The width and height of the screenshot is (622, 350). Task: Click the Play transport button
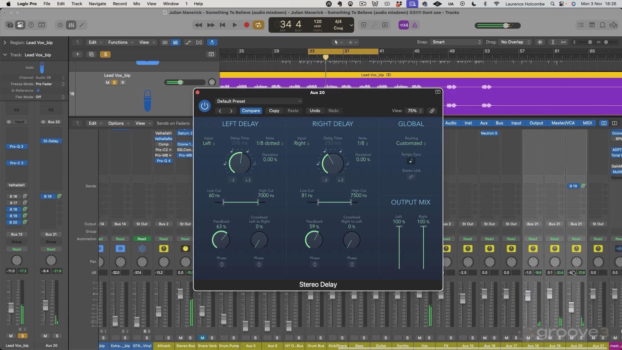pyautogui.click(x=234, y=25)
